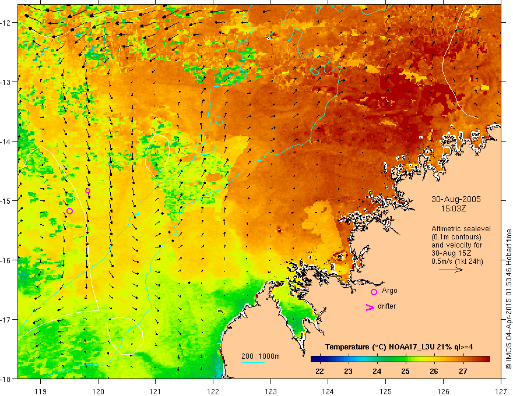Viewport: 513px width, 396px height.
Task: Click the velocity scale arrow in legend
Action: [451, 270]
